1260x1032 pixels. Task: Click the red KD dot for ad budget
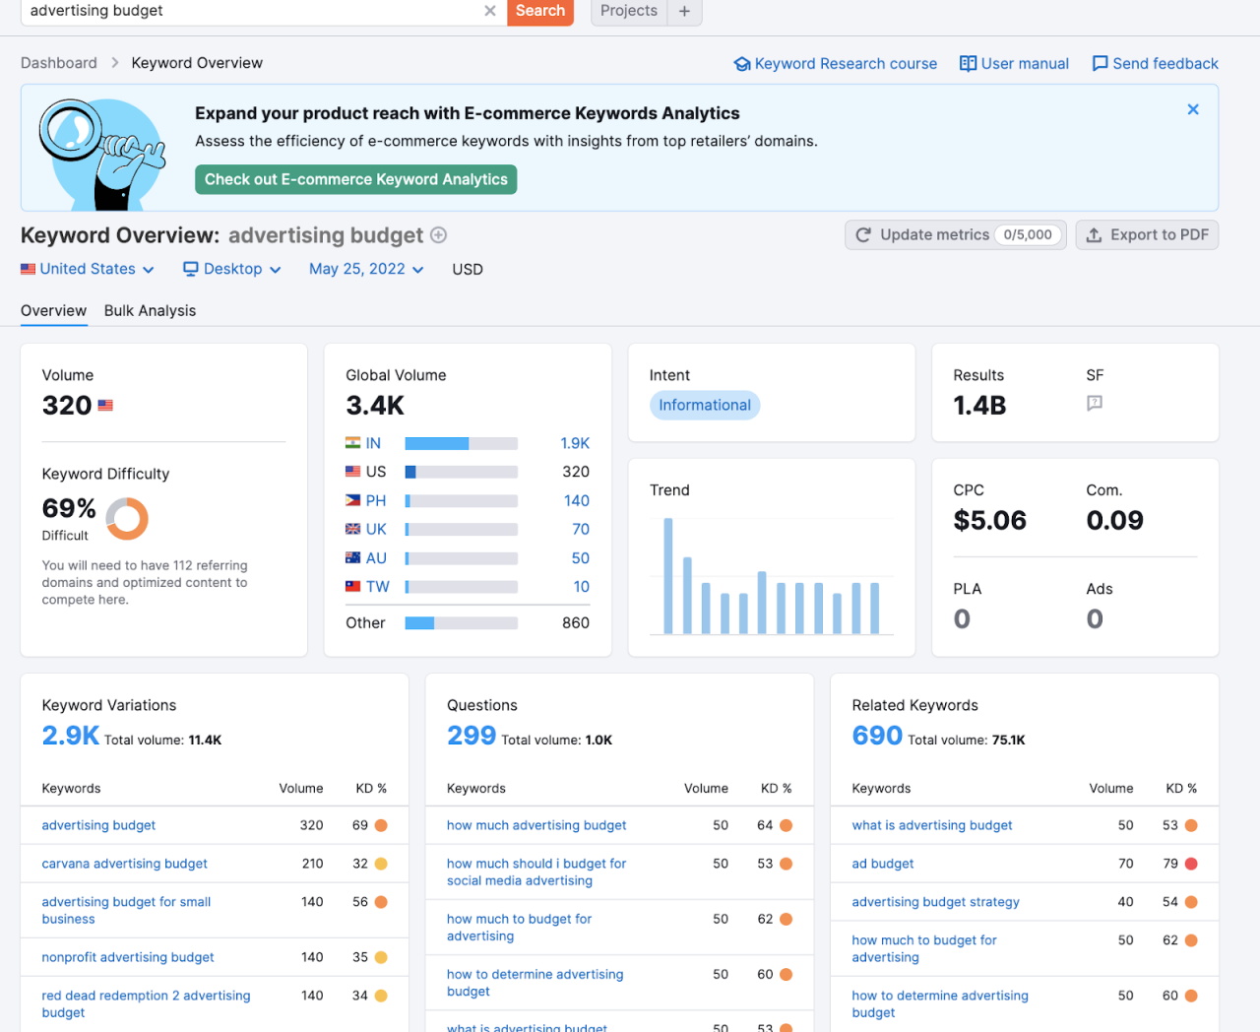[x=1191, y=864]
